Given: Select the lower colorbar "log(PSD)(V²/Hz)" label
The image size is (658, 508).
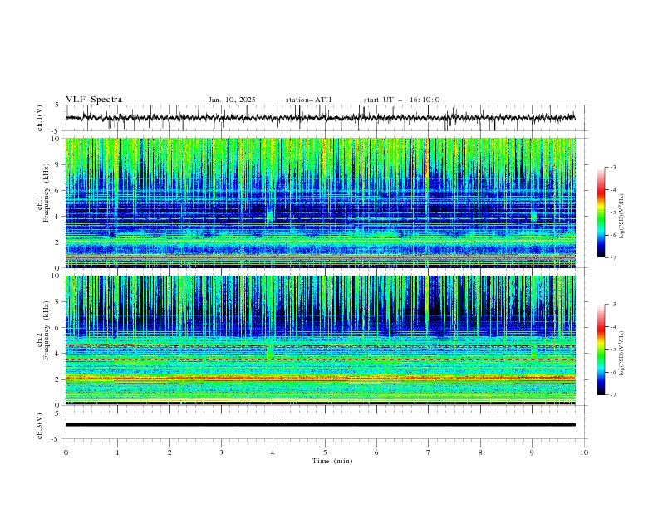Looking at the screenshot, I should (x=621, y=354).
